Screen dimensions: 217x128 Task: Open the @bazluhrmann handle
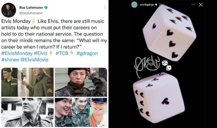(x=31, y=13)
